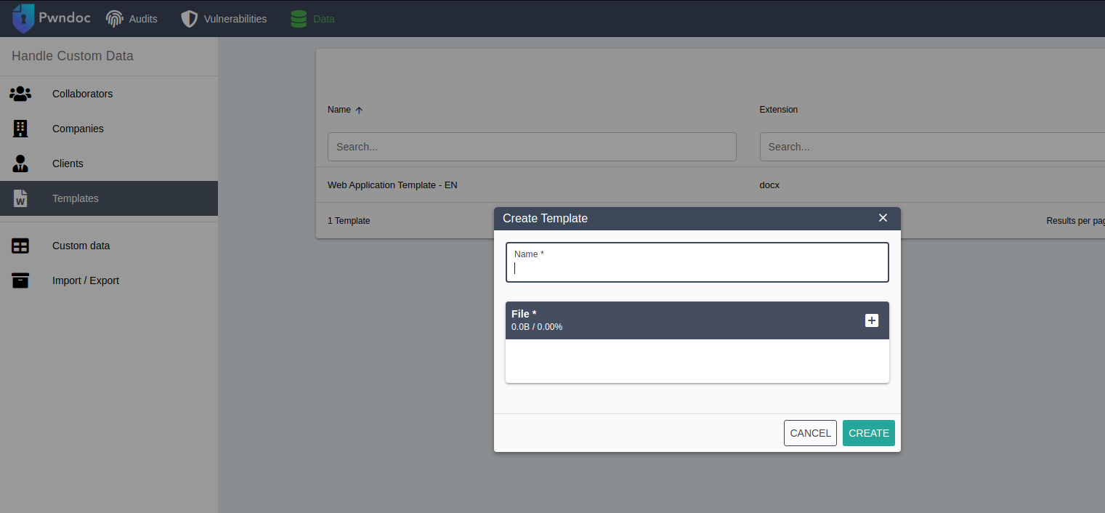
Task: Close the Create Template dialog
Action: (883, 218)
